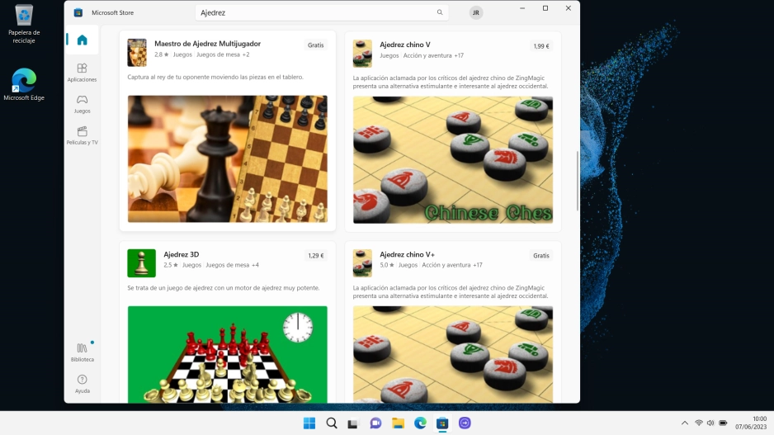774x435 pixels.
Task: Show hidden icons in system tray
Action: pos(684,423)
